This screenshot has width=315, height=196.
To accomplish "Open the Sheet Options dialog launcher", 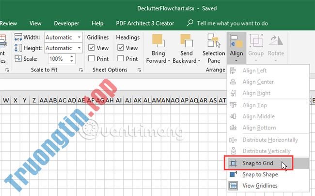I will [x=139, y=70].
